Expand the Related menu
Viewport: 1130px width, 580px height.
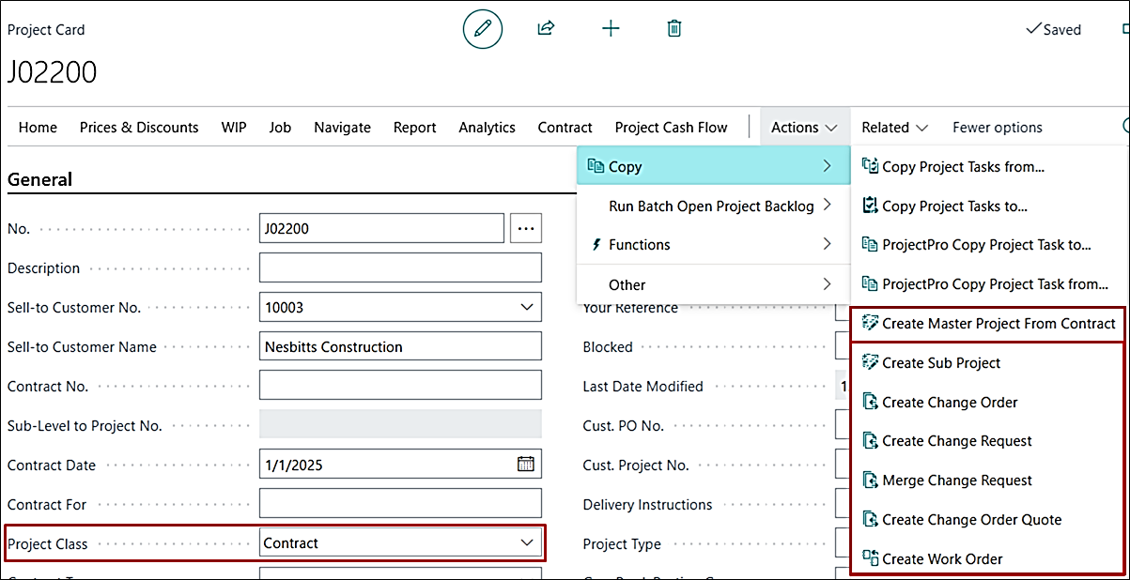tap(895, 127)
